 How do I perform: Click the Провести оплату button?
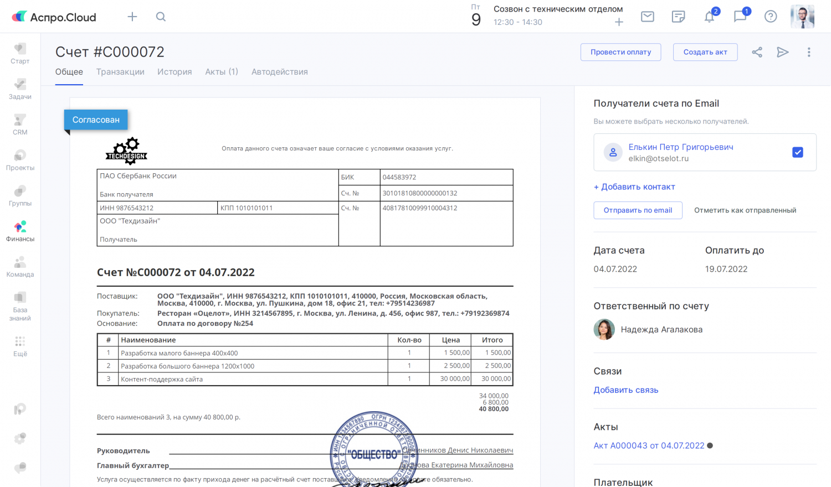(620, 52)
